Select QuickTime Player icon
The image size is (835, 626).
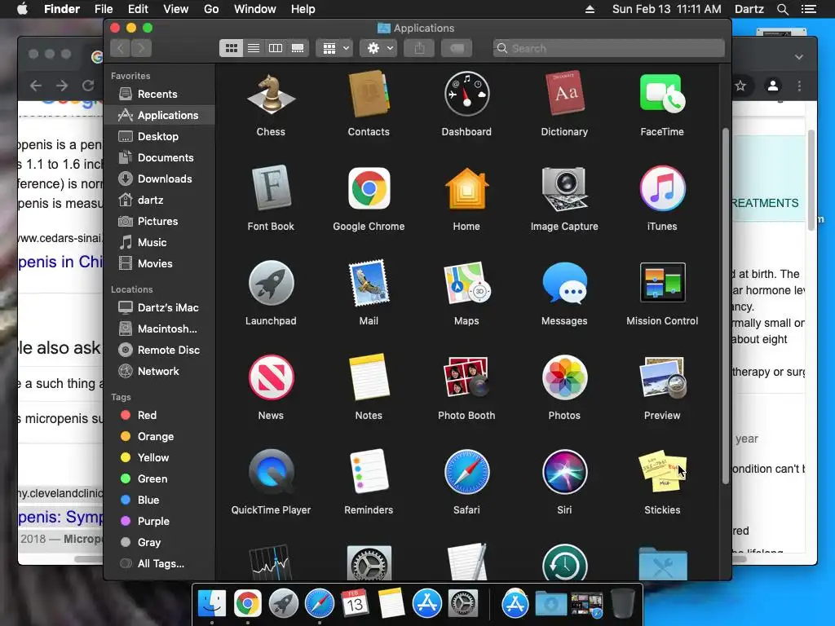pyautogui.click(x=271, y=472)
